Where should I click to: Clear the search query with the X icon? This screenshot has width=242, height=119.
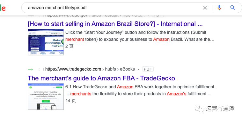click(x=205, y=8)
